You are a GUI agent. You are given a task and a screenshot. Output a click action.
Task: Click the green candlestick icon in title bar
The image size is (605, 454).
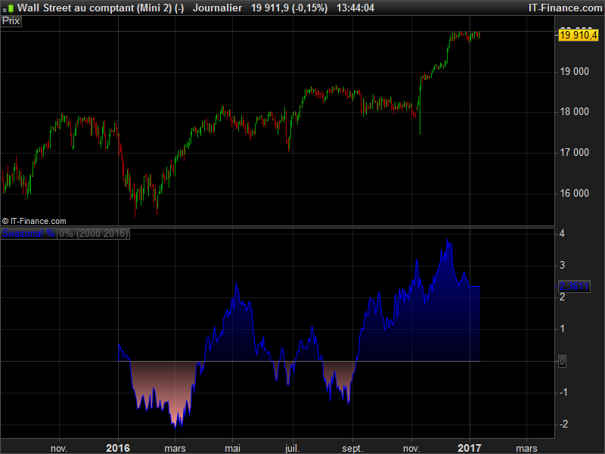pyautogui.click(x=11, y=8)
